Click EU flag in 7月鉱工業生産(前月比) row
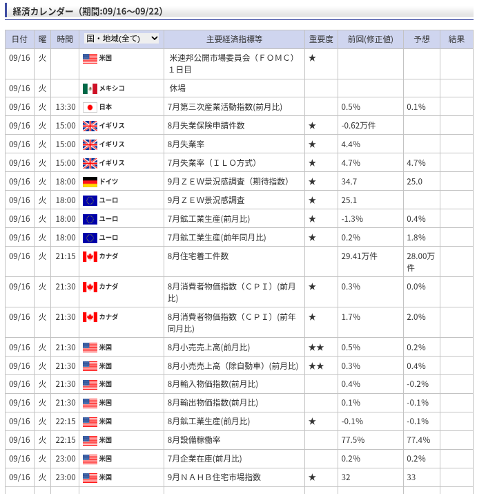 click(90, 219)
